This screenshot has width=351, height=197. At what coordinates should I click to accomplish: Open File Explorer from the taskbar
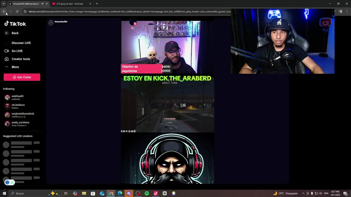(x=84, y=193)
